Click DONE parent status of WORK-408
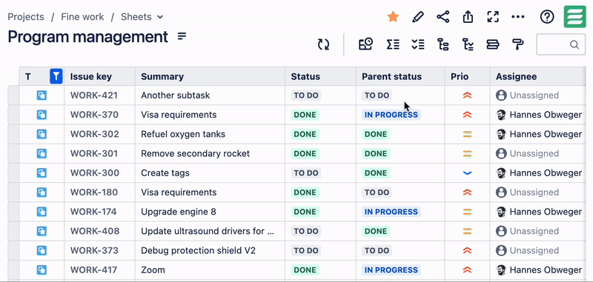Image resolution: width=593 pixels, height=282 pixels. coord(376,231)
